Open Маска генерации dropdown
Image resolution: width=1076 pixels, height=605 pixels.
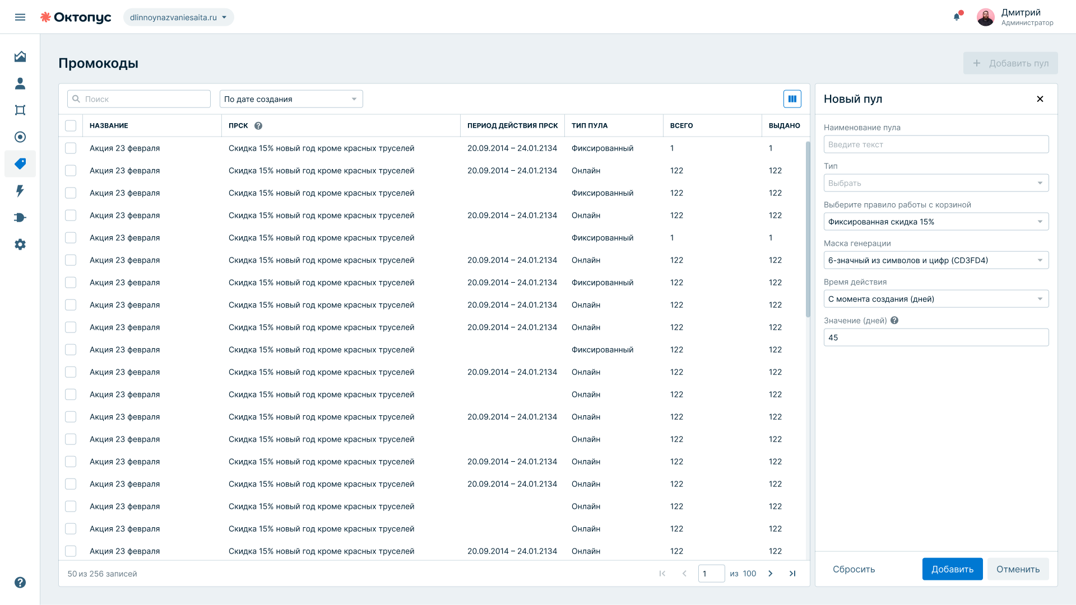coord(936,260)
